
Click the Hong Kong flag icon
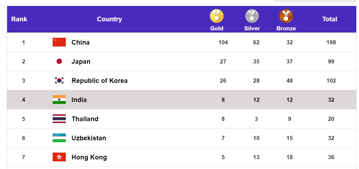[x=59, y=157]
